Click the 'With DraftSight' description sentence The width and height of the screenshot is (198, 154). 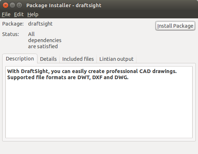92,71
